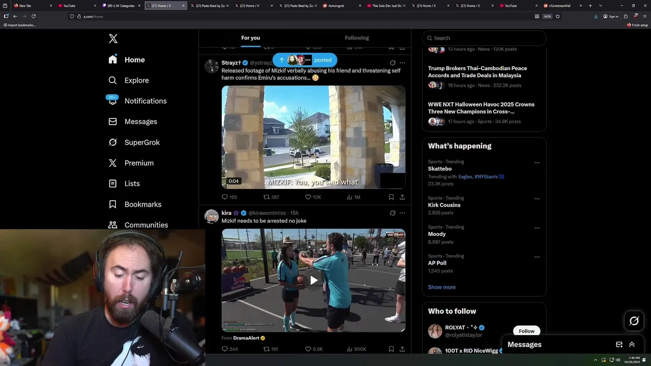
Task: Open more options for Moody trend
Action: click(x=537, y=228)
